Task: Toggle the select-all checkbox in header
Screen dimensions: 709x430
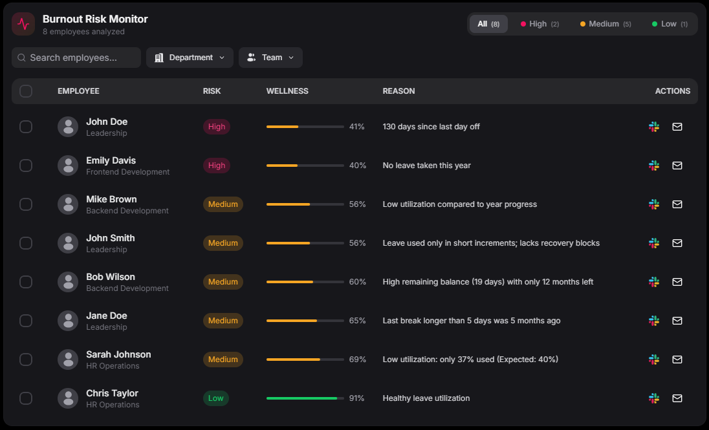Action: (x=26, y=91)
